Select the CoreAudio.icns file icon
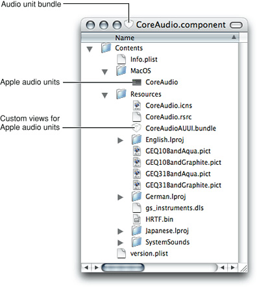Viewport: 257px width, 288px height. [137, 105]
